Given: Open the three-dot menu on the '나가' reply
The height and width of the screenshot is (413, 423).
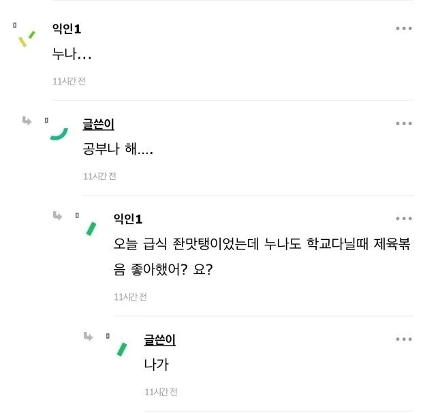Looking at the screenshot, I should pos(403,339).
